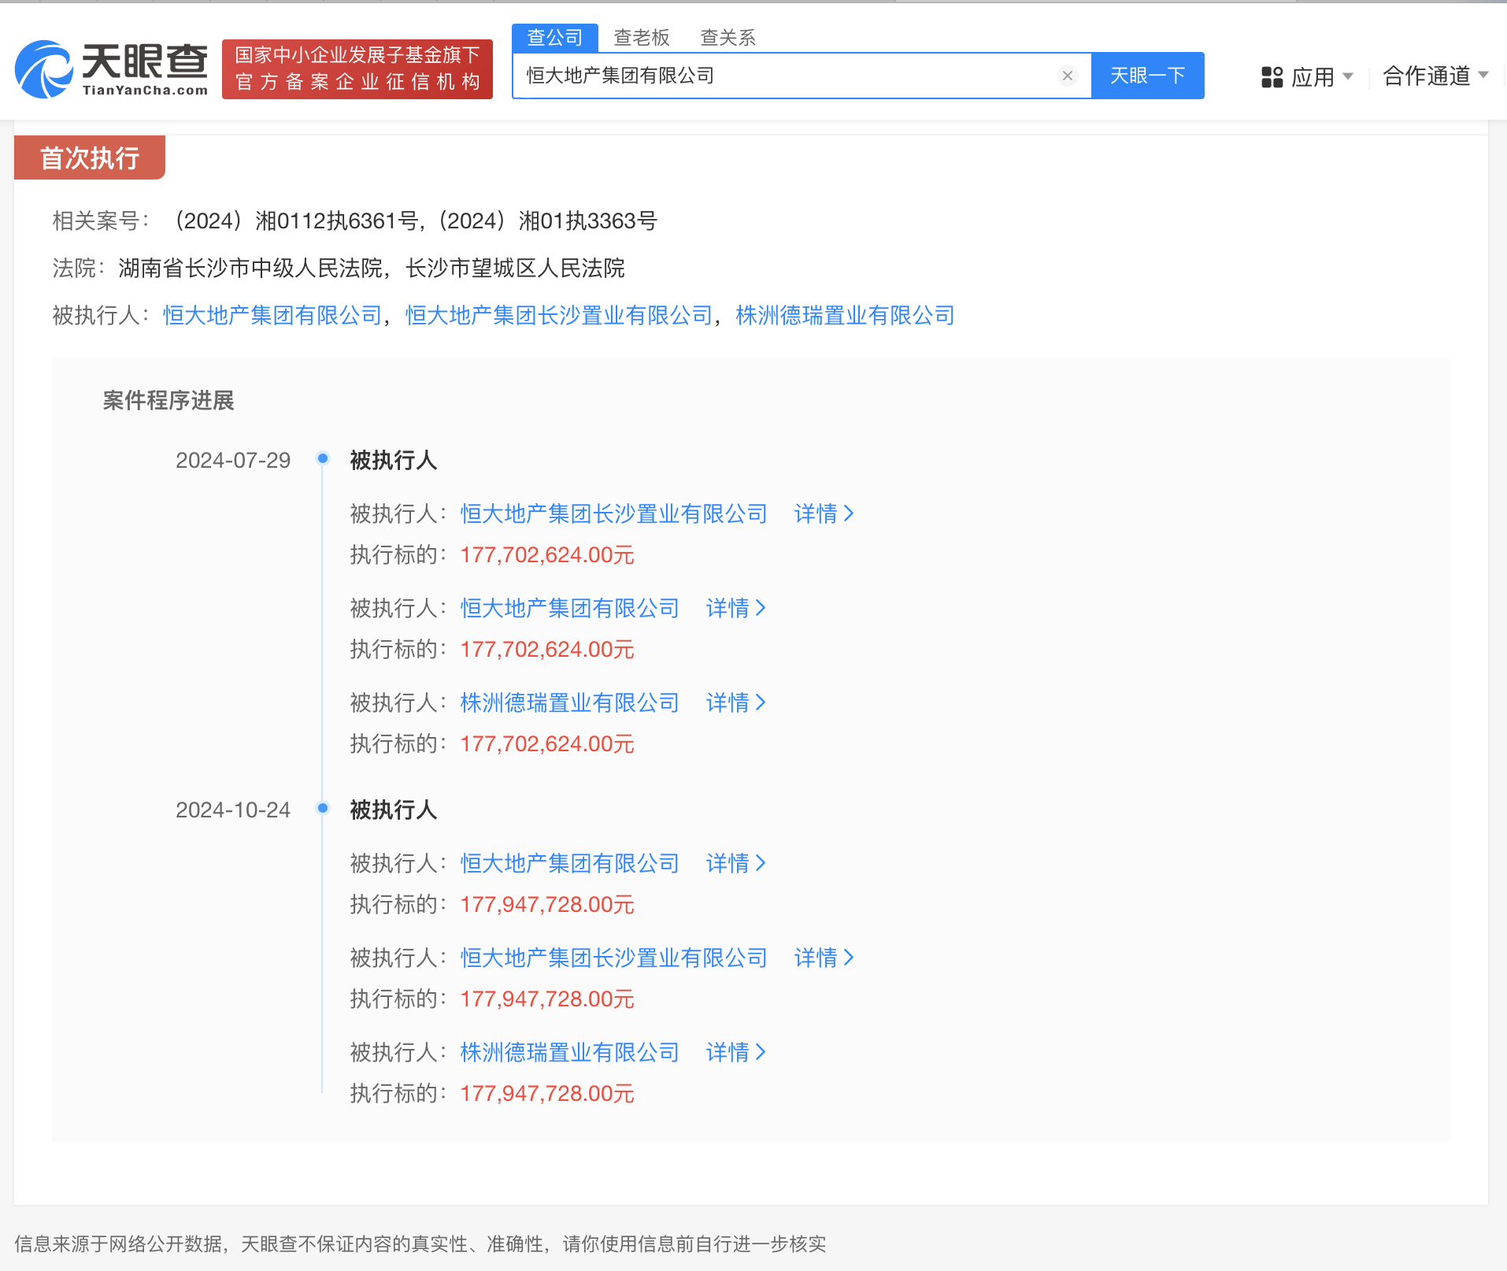Click the 首次执行 red label

coord(90,157)
